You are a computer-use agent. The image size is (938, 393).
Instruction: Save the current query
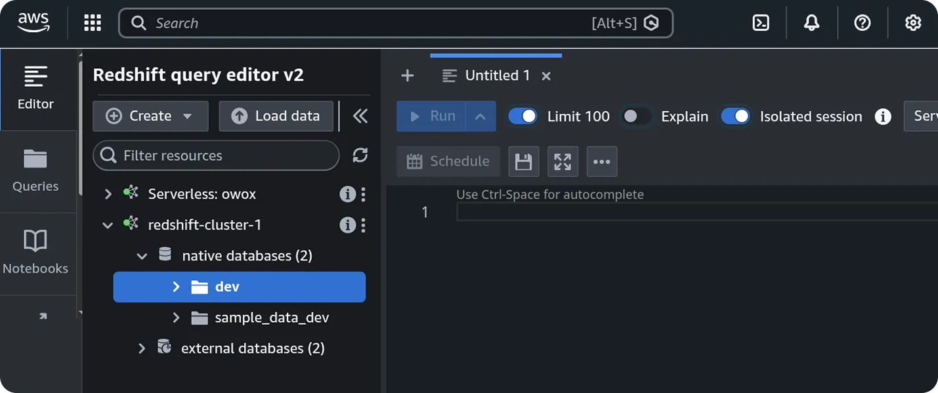click(x=523, y=161)
